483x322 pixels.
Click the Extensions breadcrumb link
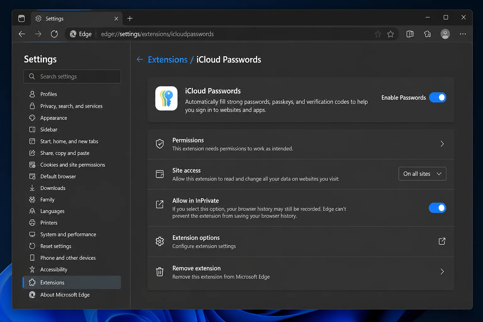[168, 59]
